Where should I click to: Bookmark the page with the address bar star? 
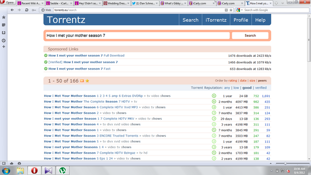231,10
